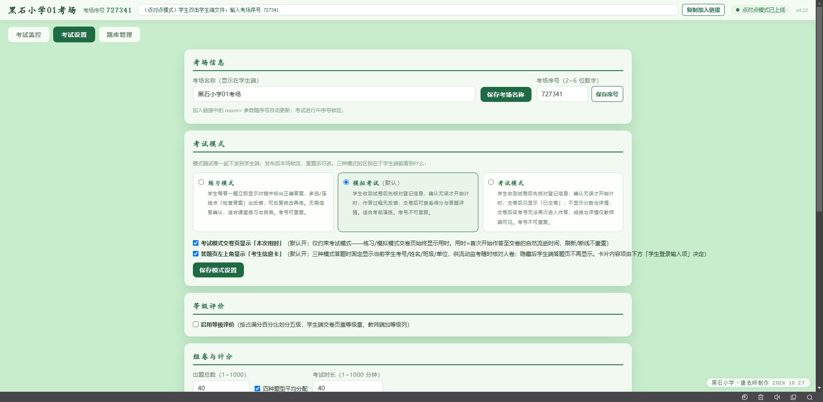Click the 考场信息 section heading
Viewport: 823px width, 402px height.
point(209,63)
